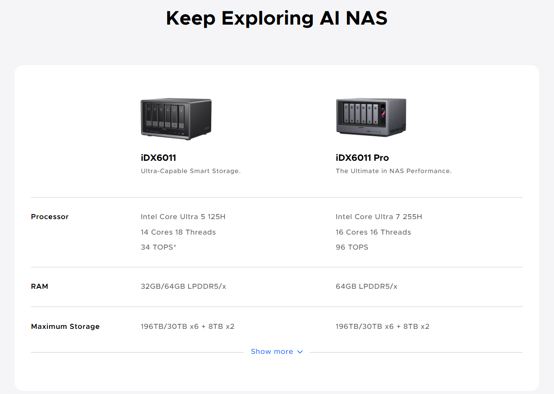Click the Keep Exploring AI NAS heading
The image size is (554, 394).
pos(277,18)
